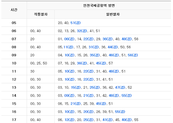Select hour cell 15
Image resolution: width=173 pixels, height=123 pixels.
pos(14,104)
